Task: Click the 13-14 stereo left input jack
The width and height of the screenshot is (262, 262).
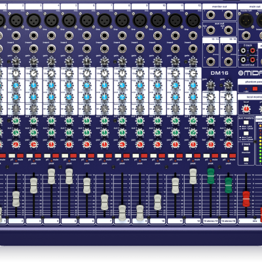Action: [x=211, y=48]
